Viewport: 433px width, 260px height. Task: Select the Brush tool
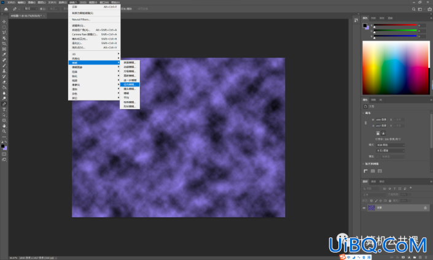[x=4, y=66]
